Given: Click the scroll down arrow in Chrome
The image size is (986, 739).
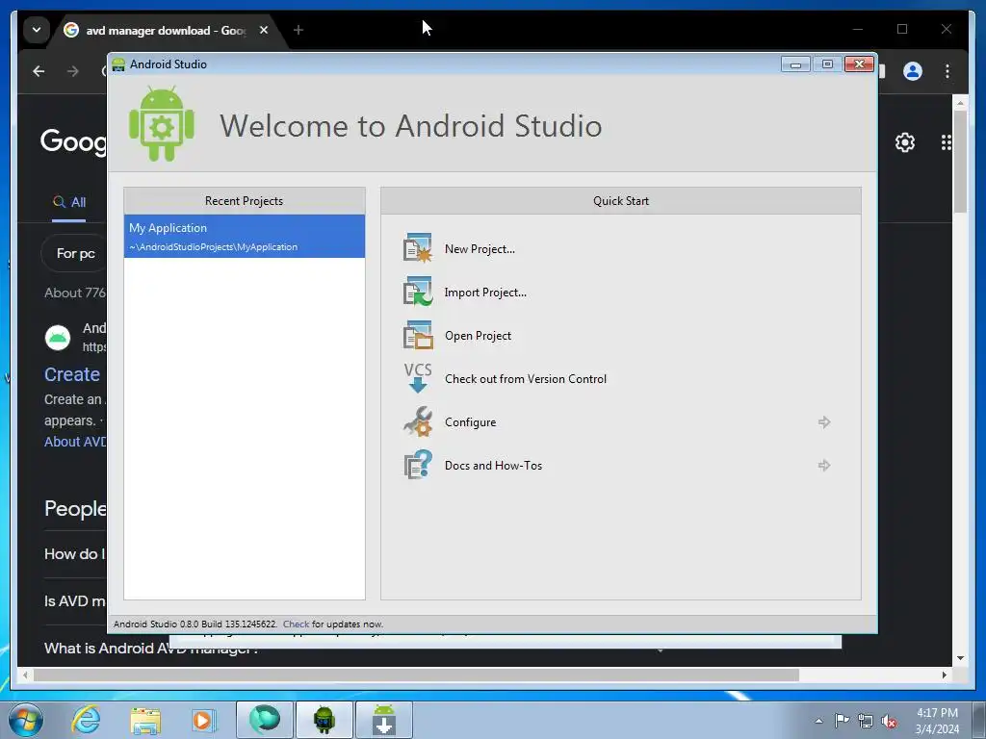Looking at the screenshot, I should (x=960, y=658).
